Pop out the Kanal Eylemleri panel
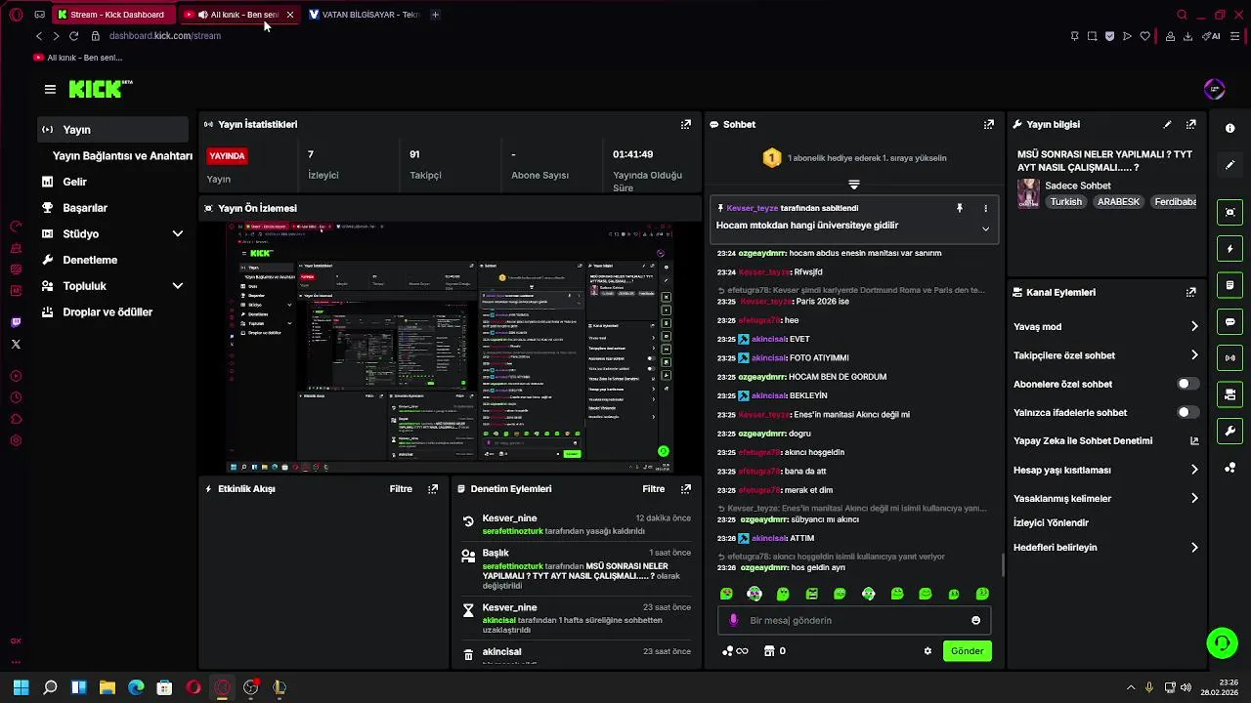 (1190, 292)
